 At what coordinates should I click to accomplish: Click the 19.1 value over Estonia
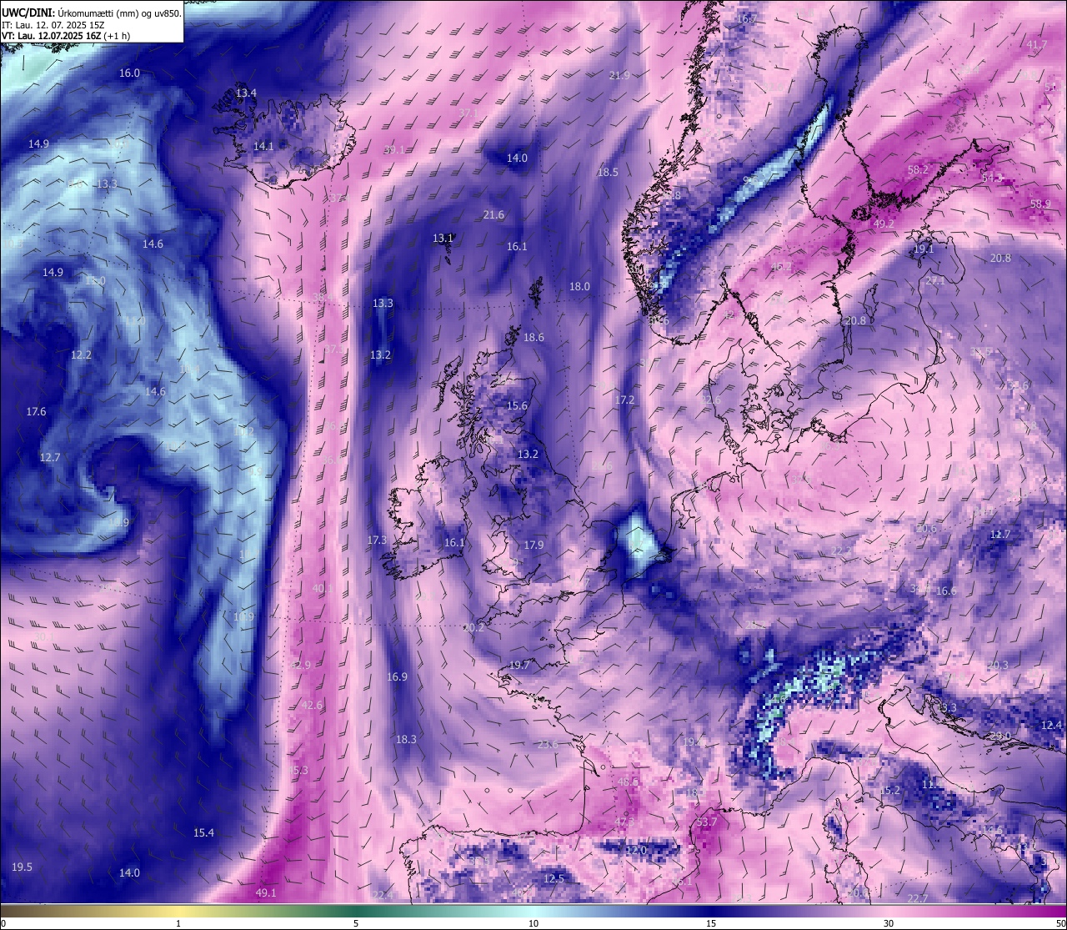924,249
